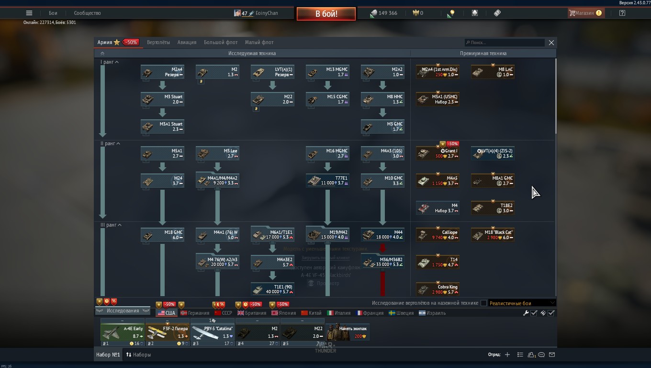Viewport: 651px width, 368px height.
Task: Select premium Calliope tank icon
Action: pos(423,235)
